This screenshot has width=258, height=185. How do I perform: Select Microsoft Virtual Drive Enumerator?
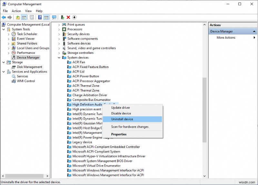coord(96,166)
